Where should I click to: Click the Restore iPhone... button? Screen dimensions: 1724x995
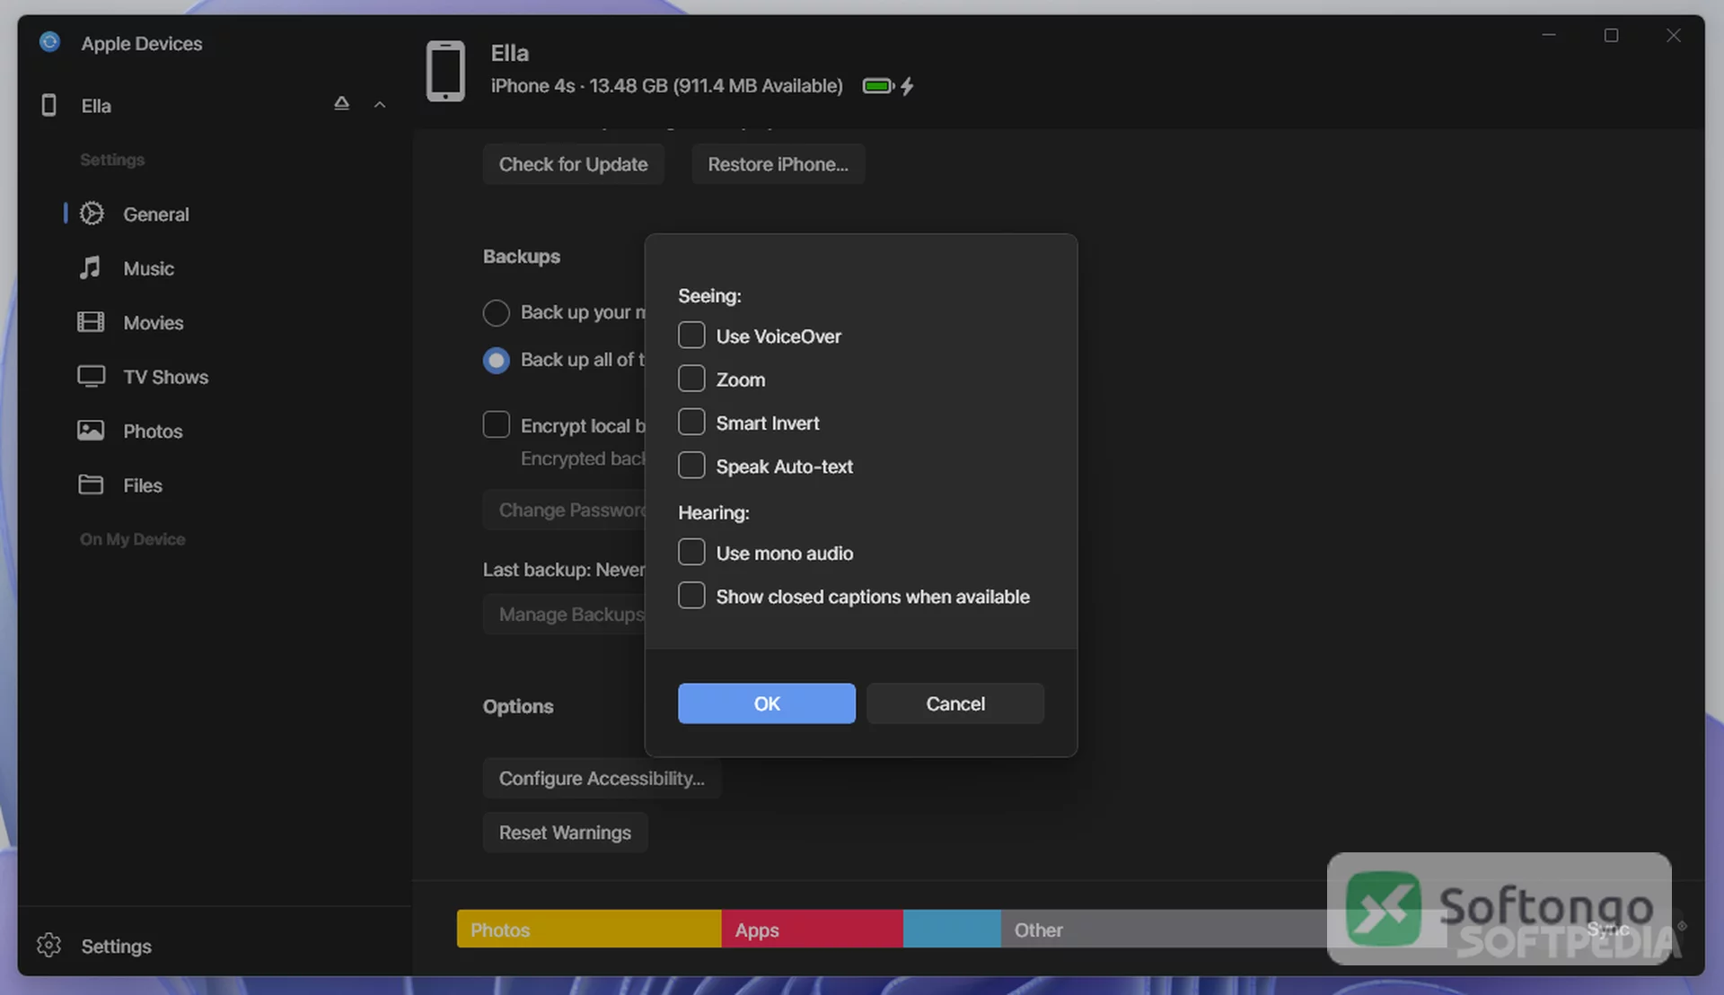point(778,164)
